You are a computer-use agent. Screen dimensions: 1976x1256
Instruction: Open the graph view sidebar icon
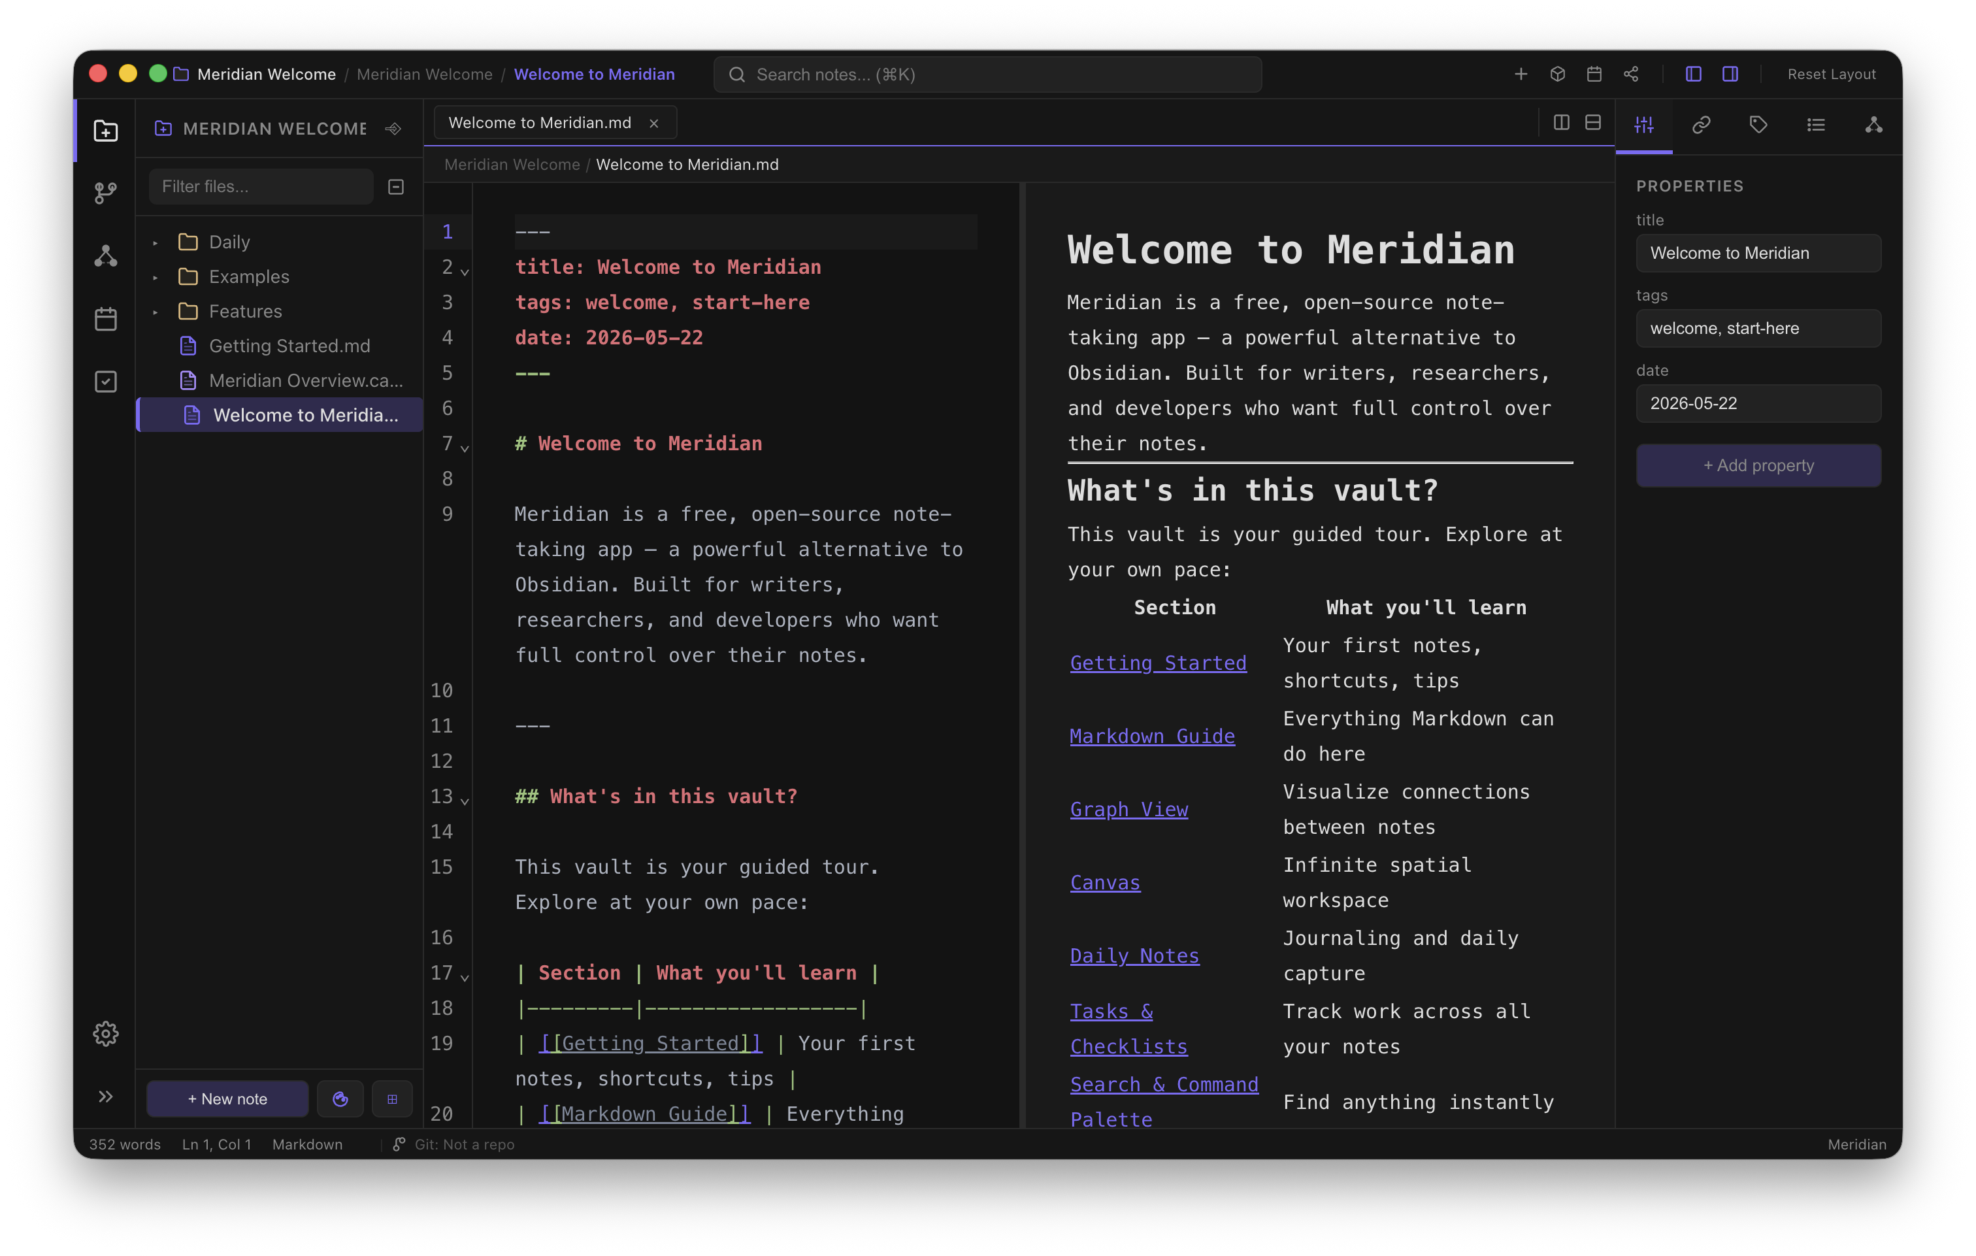106,256
